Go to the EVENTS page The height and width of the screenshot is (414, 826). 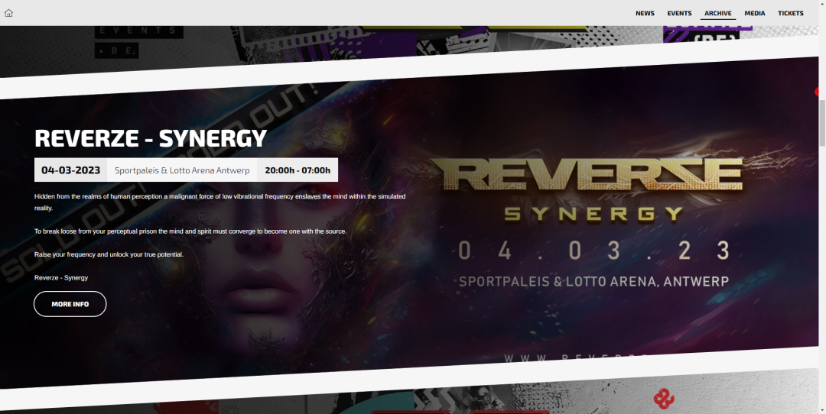pos(679,13)
